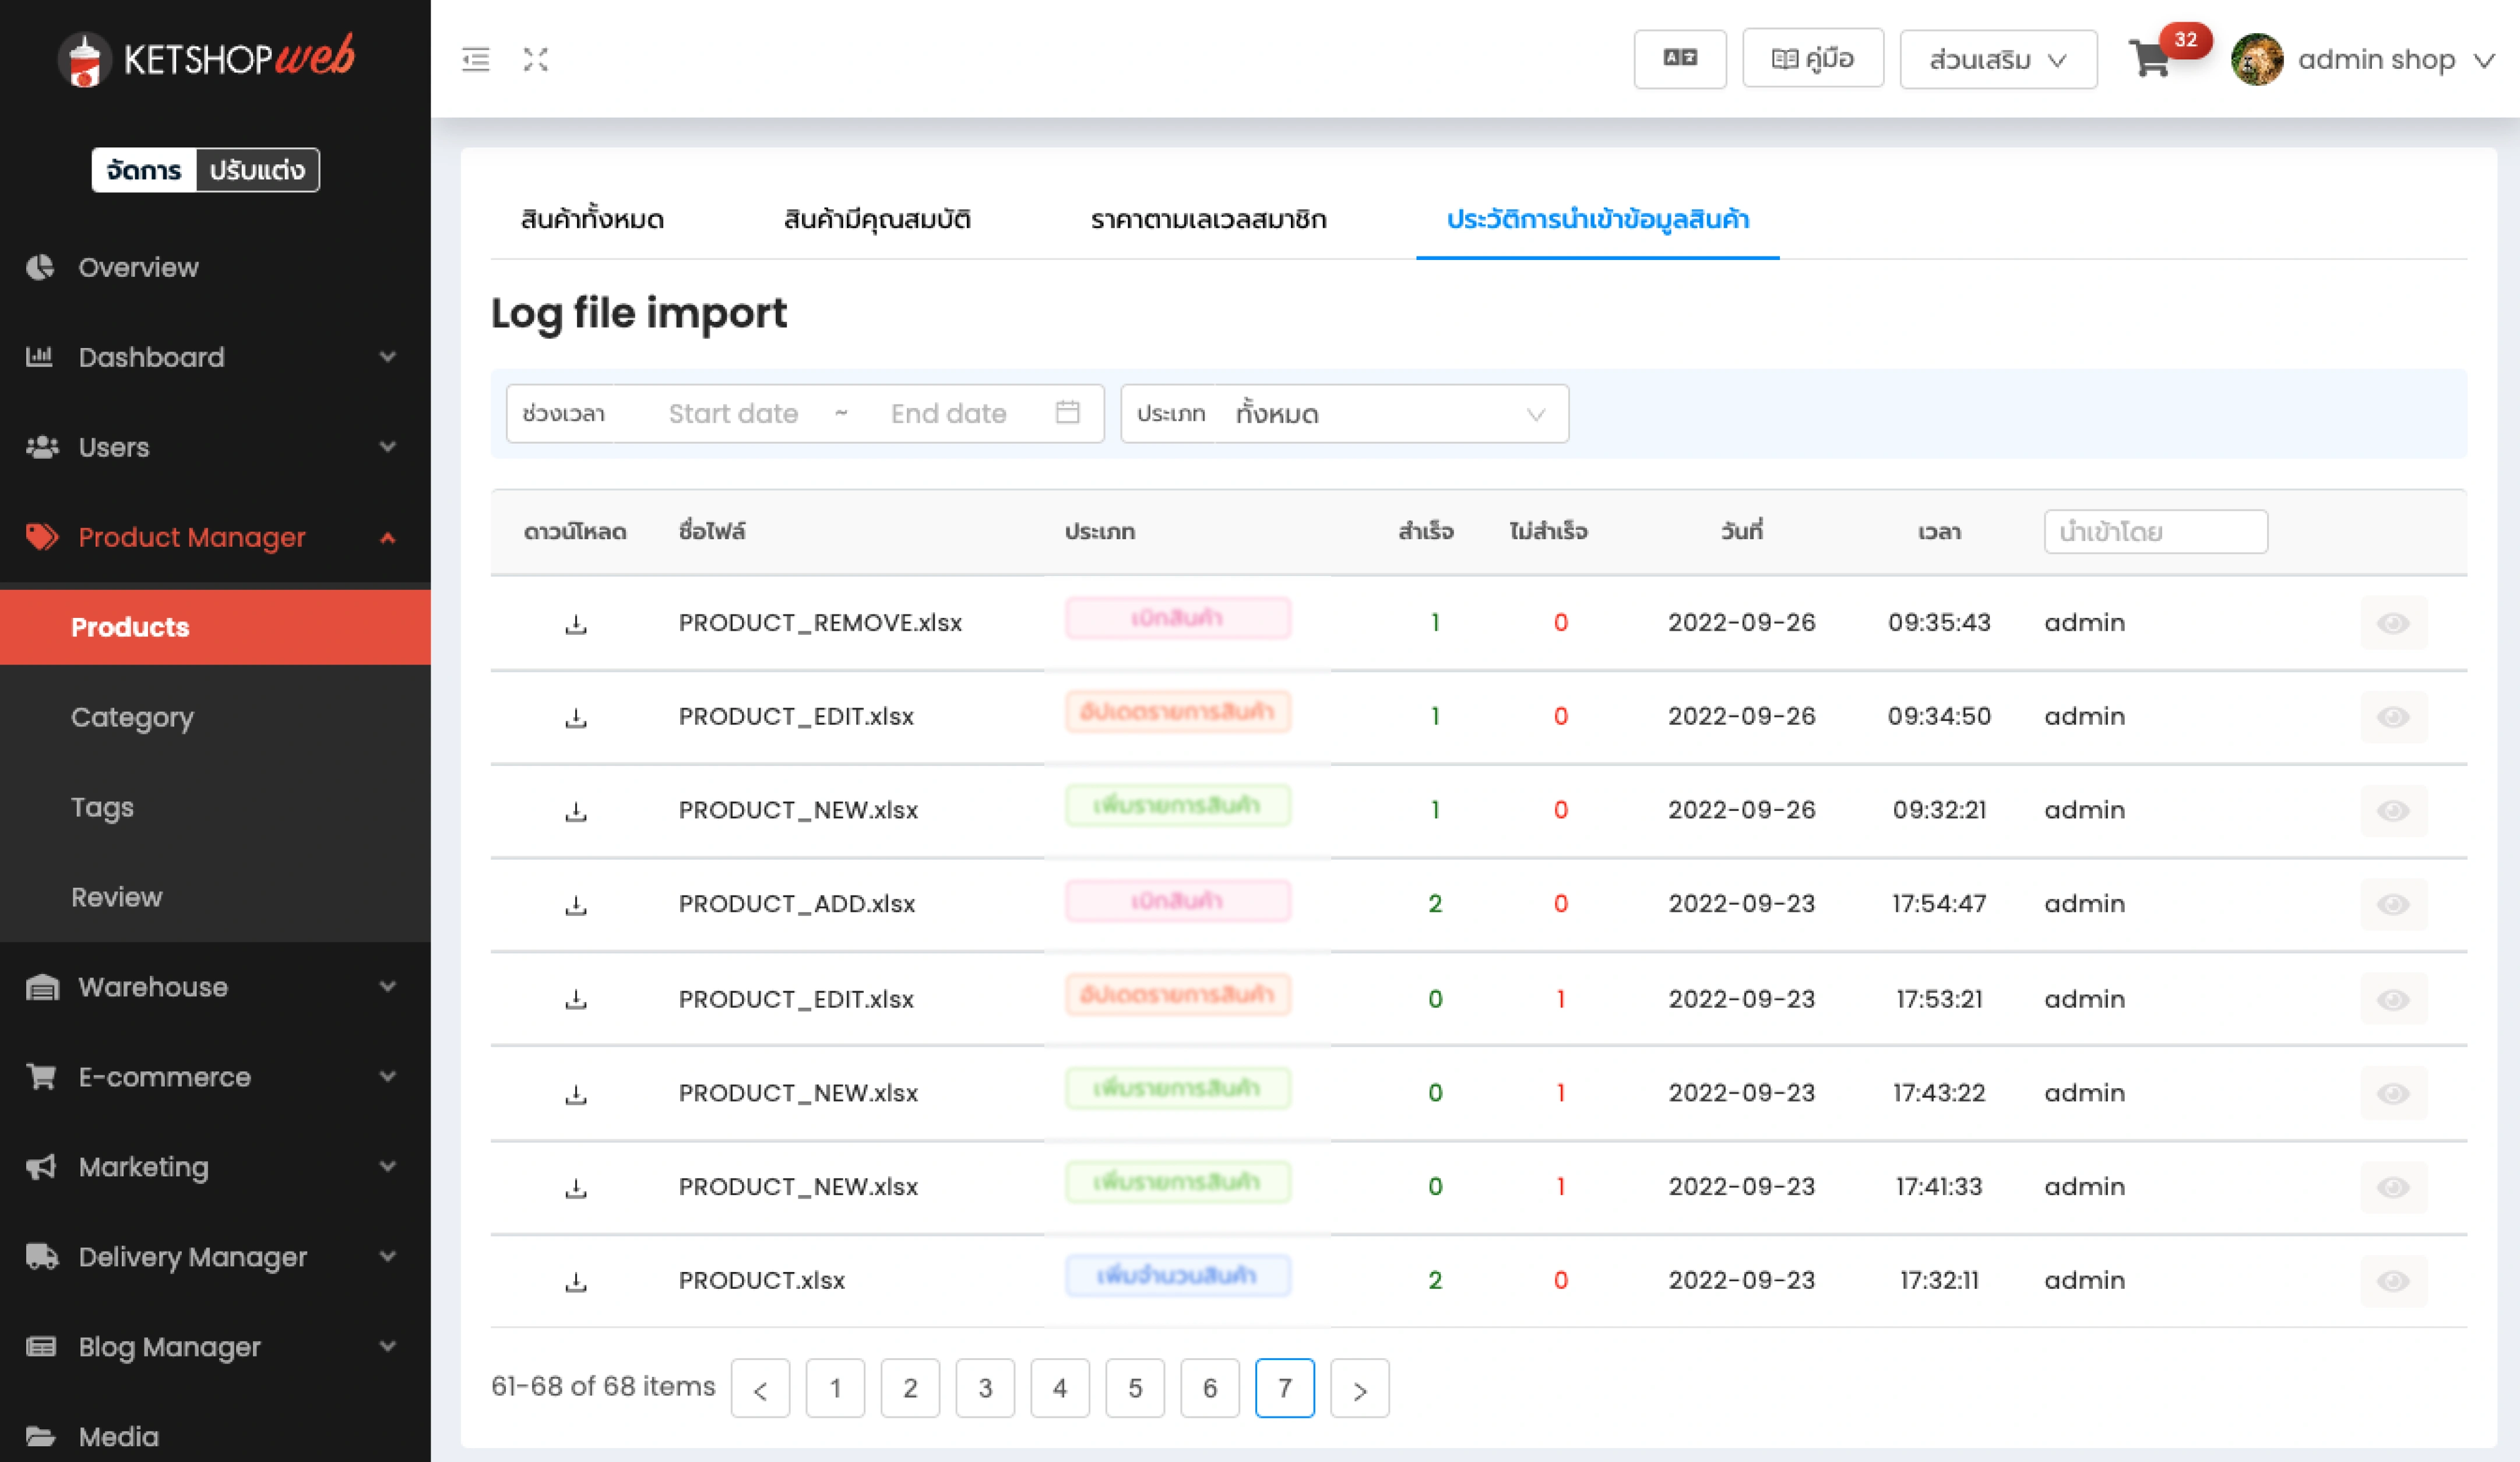The height and width of the screenshot is (1462, 2520).
Task: Switch to the สินค้าทั้งหมด tab
Action: (x=592, y=219)
